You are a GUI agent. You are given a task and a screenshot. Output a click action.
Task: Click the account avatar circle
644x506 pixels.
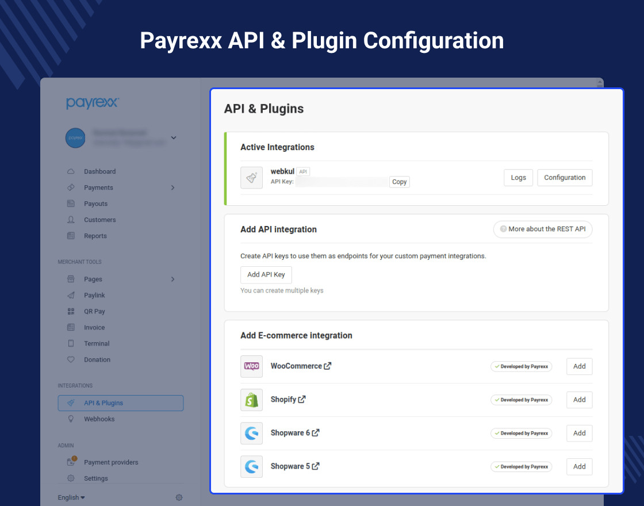[x=75, y=138]
